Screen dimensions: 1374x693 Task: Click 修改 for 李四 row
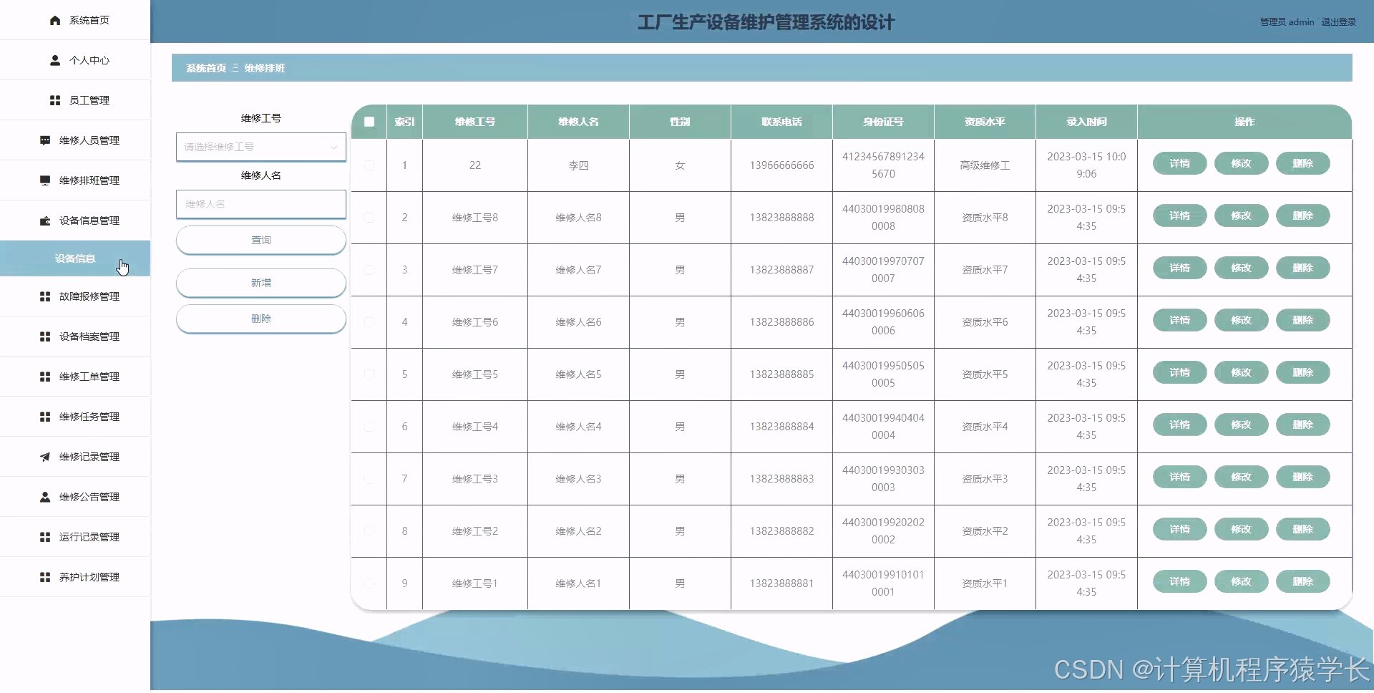1242,163
